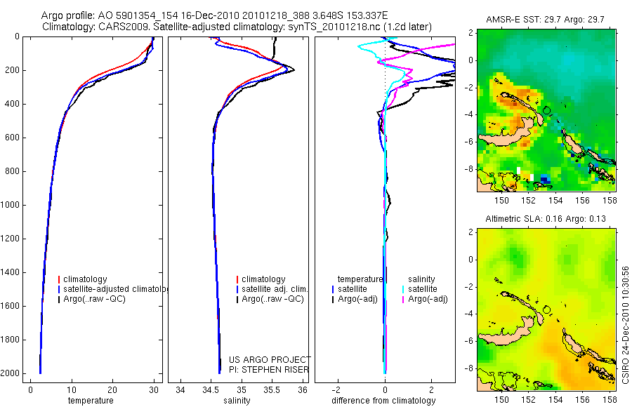Screen dimensions: 632x407
Task: Click longitude tick 150 under SLA map
Action: 501,400
